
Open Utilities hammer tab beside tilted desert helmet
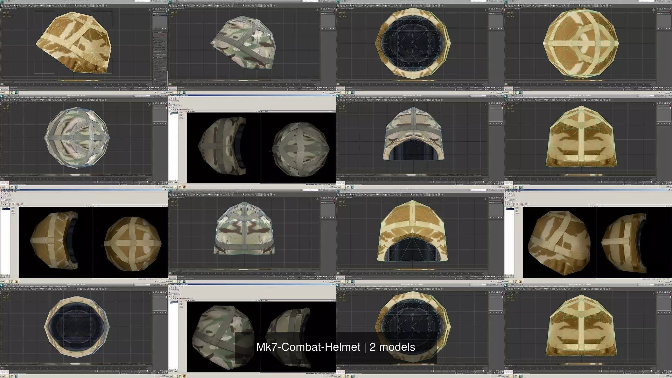tap(166, 9)
